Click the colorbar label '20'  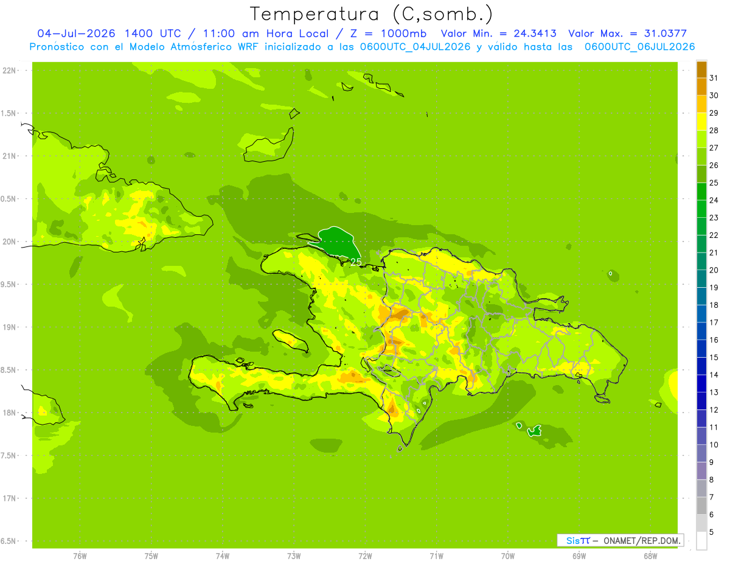pyautogui.click(x=714, y=270)
